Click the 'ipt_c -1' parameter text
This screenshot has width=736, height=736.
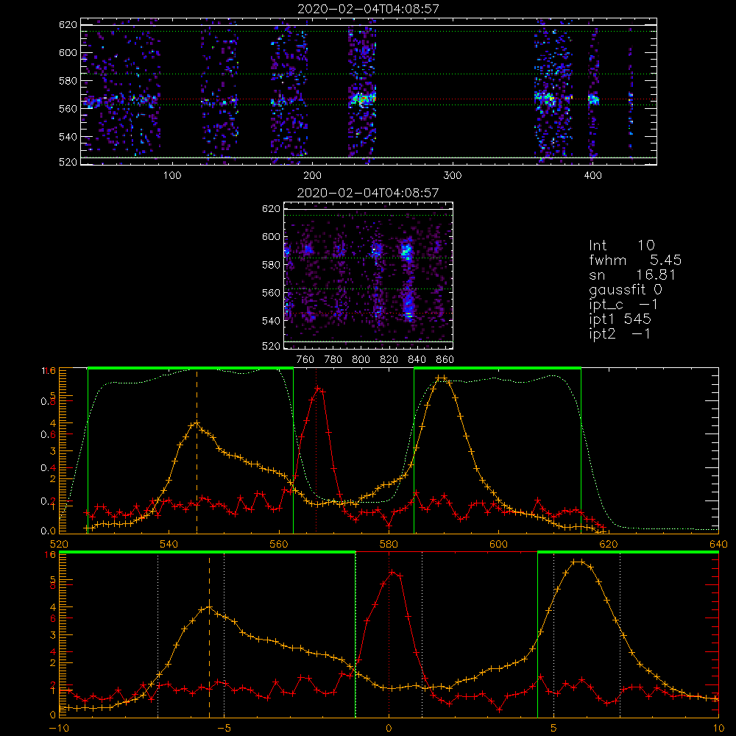coord(624,305)
